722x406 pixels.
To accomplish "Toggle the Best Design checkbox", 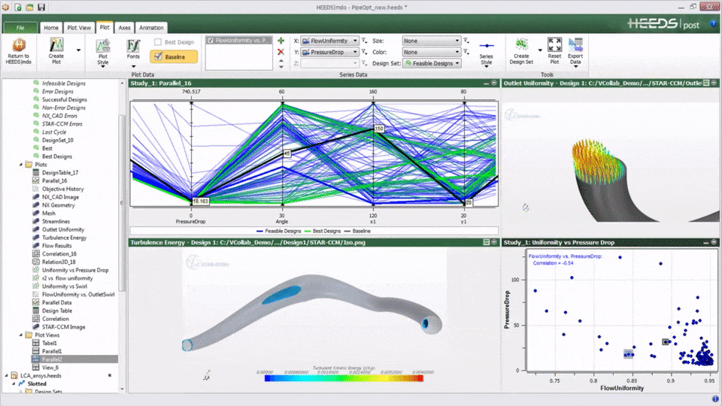I will [x=158, y=42].
